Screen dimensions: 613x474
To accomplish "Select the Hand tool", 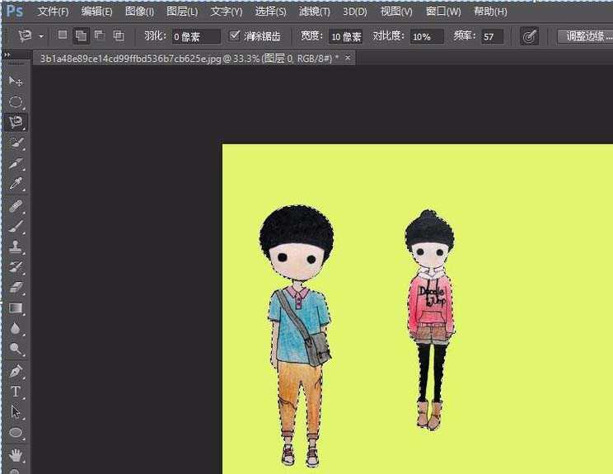I will 16,454.
